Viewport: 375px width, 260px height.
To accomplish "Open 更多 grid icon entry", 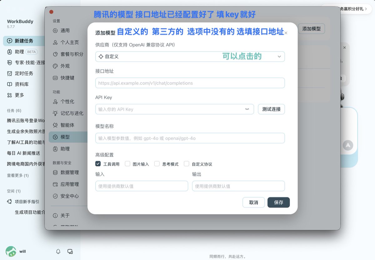I will (x=9, y=95).
